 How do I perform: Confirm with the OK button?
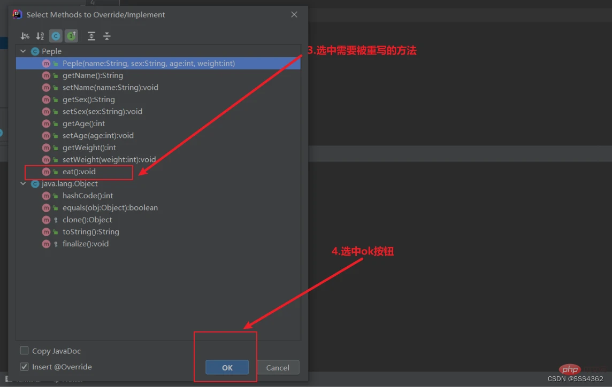(227, 368)
